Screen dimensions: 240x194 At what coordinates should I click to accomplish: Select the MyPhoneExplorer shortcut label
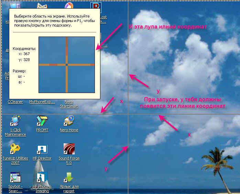click(x=42, y=102)
